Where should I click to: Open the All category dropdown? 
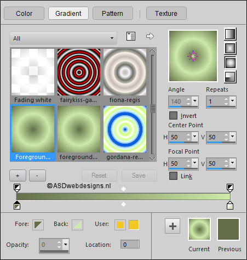(x=63, y=38)
